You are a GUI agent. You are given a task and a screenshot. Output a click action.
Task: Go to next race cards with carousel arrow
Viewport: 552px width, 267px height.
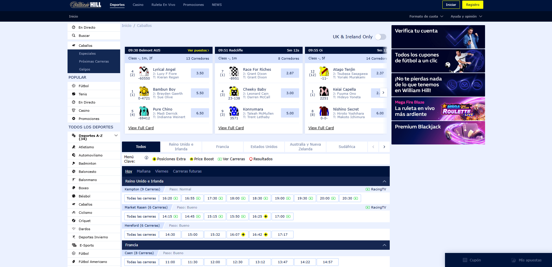[x=383, y=93]
